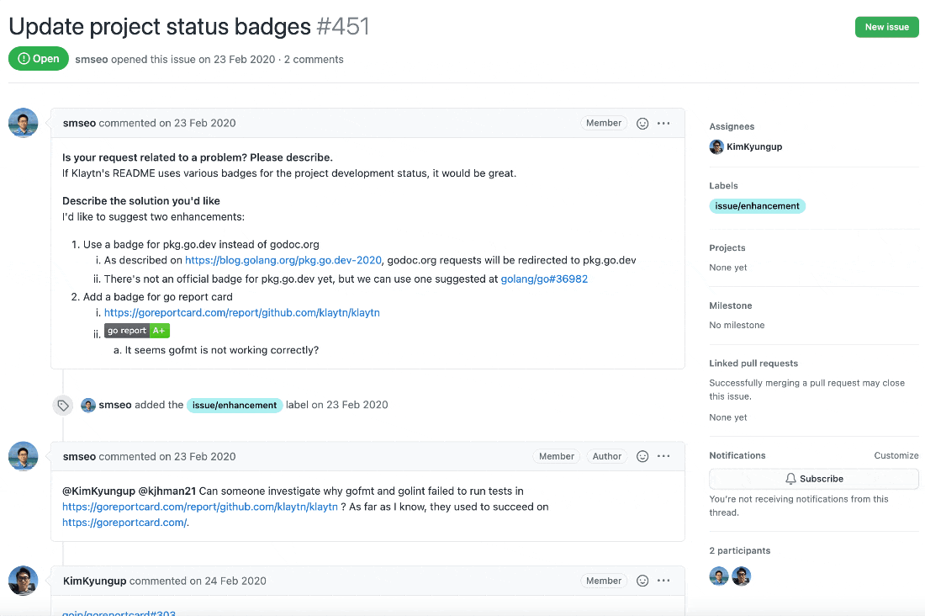
Task: Open options menu on Author-tagged comment
Action: coord(663,457)
